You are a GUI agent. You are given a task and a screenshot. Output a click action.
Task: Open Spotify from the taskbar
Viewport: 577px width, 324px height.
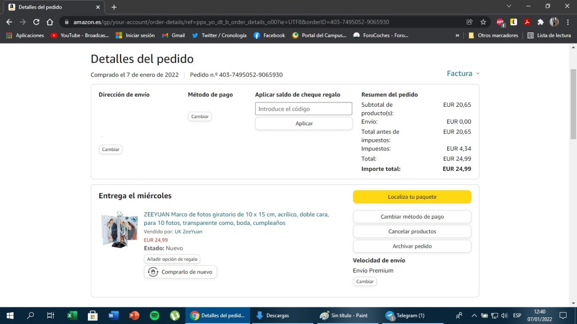[x=154, y=315]
